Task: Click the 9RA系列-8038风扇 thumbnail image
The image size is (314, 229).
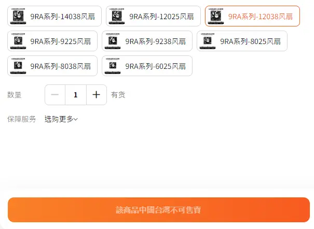Action: click(18, 66)
